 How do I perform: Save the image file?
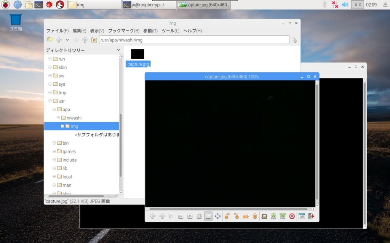(x=273, y=216)
